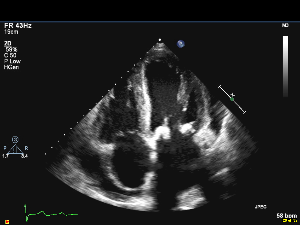Viewport: 300px width, 225px height.
Task: Click the 29 of 32 frame counter
Action: 290,221
